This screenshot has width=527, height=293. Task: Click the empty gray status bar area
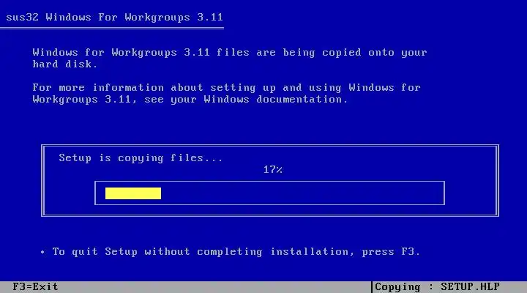click(x=215, y=287)
